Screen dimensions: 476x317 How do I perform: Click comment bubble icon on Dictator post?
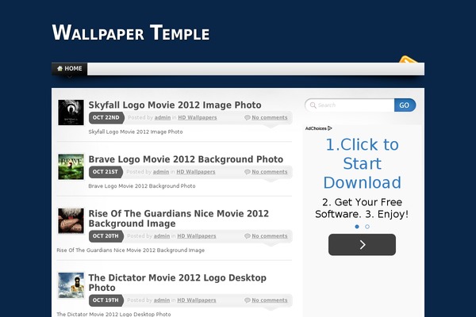pyautogui.click(x=248, y=300)
